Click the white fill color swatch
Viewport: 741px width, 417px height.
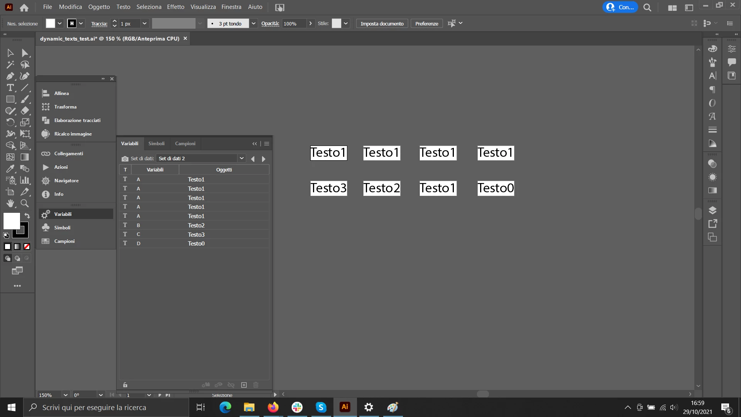11,221
